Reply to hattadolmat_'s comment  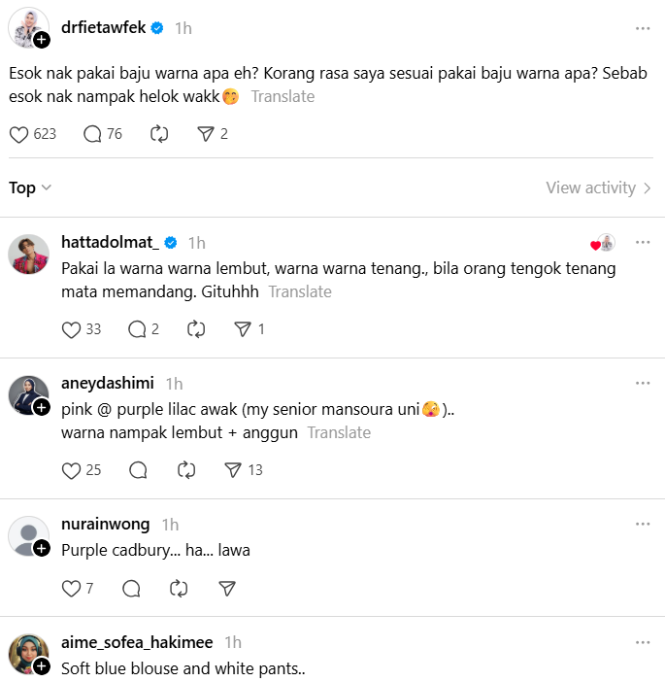point(137,329)
